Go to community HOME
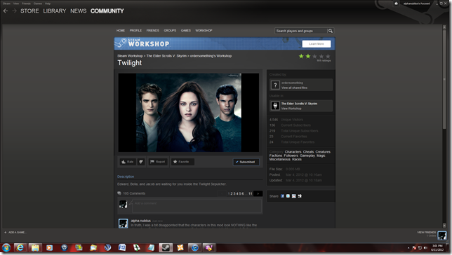This screenshot has width=452, height=255. point(121,31)
